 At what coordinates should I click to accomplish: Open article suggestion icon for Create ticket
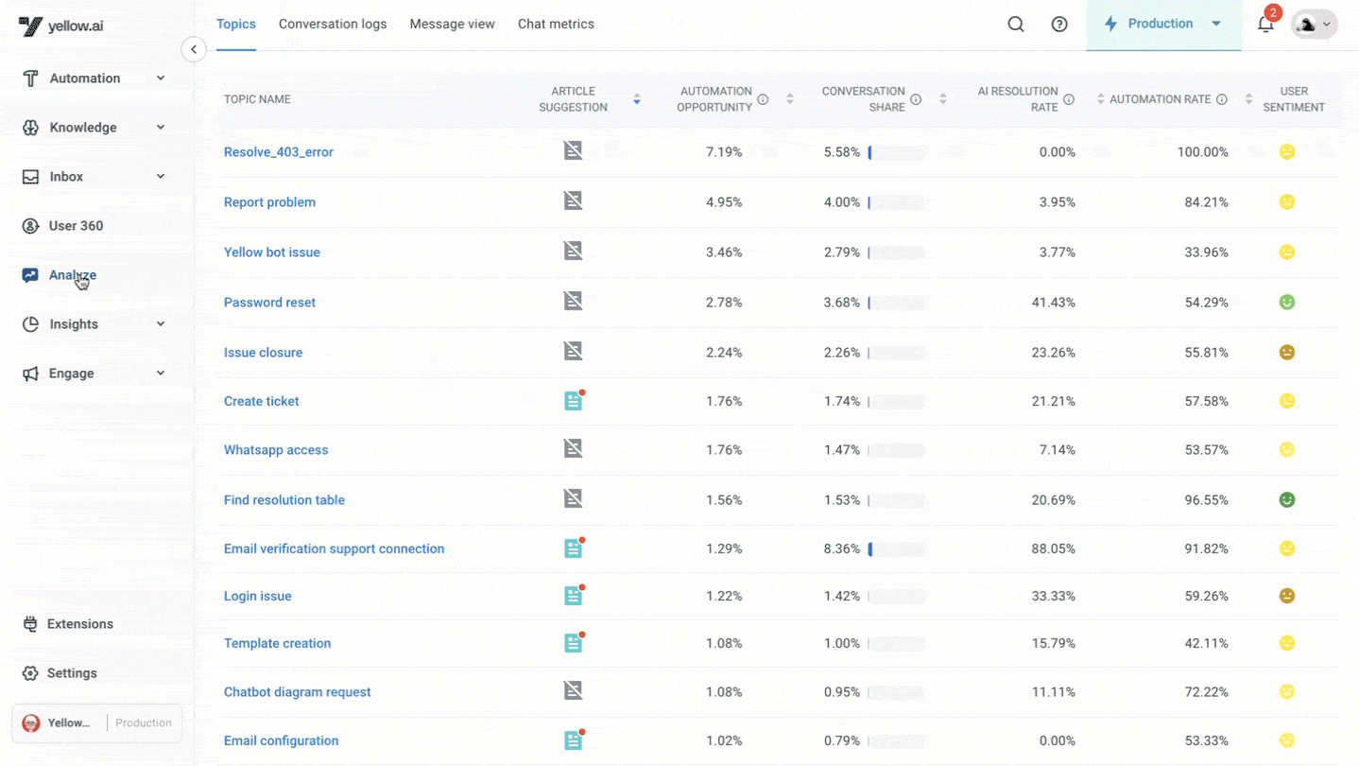[573, 401]
